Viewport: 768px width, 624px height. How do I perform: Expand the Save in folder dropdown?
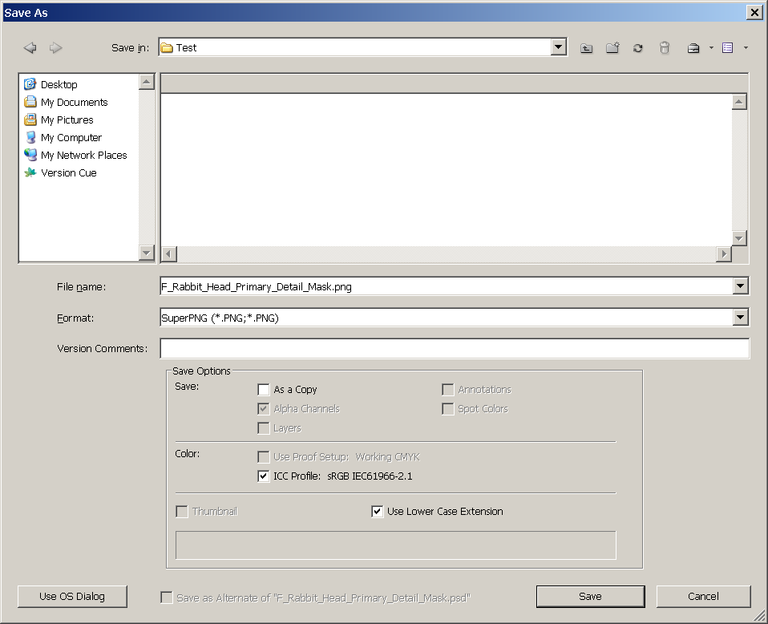pos(559,47)
